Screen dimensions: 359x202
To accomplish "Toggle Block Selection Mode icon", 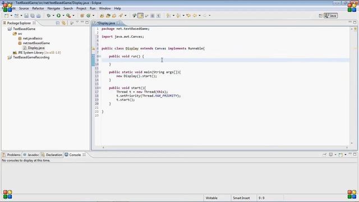I will click(152, 16).
